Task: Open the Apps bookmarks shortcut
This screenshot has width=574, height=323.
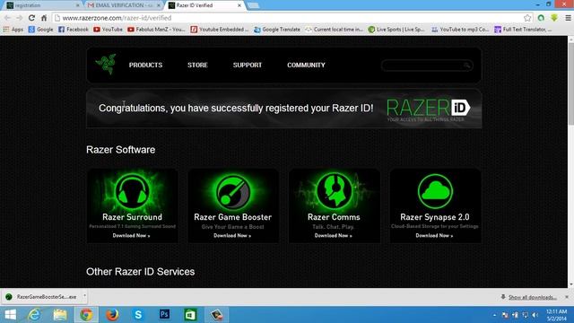Action: (x=13, y=30)
